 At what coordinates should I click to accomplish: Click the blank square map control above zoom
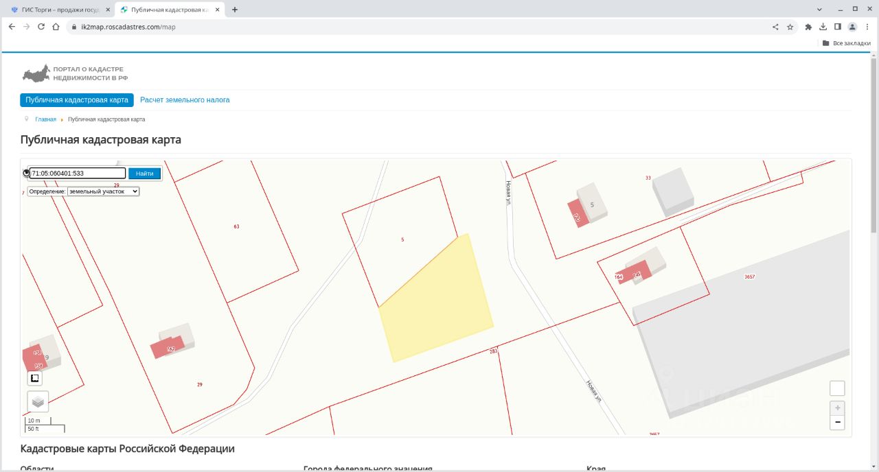point(837,388)
